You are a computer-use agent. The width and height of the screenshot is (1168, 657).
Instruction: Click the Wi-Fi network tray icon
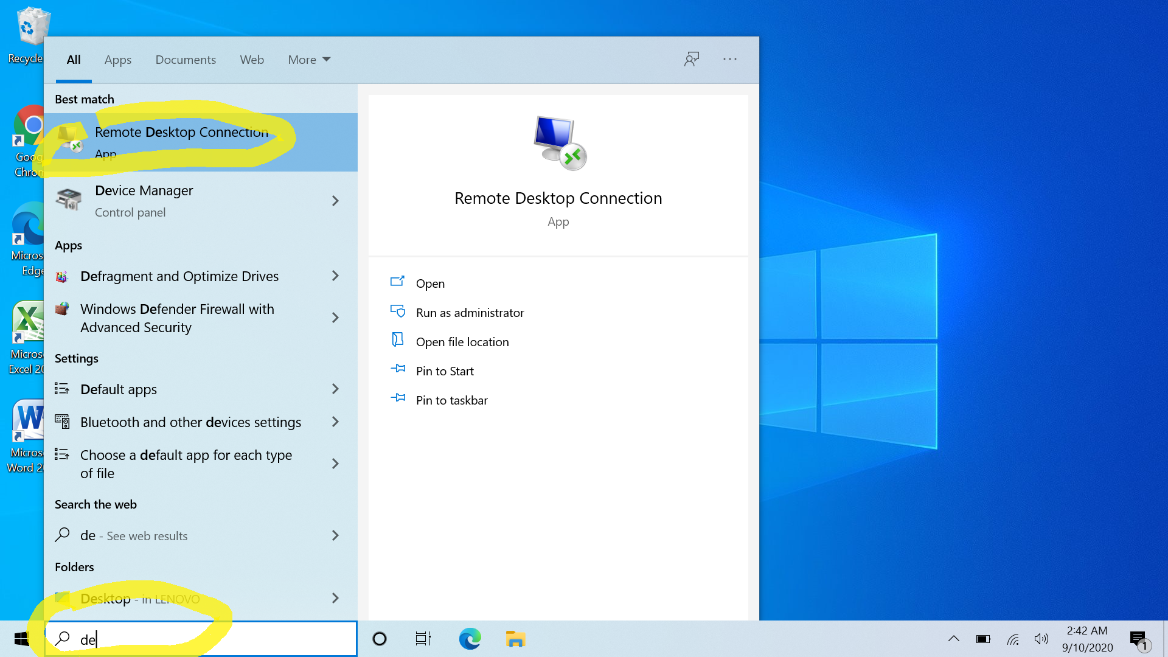point(1013,639)
